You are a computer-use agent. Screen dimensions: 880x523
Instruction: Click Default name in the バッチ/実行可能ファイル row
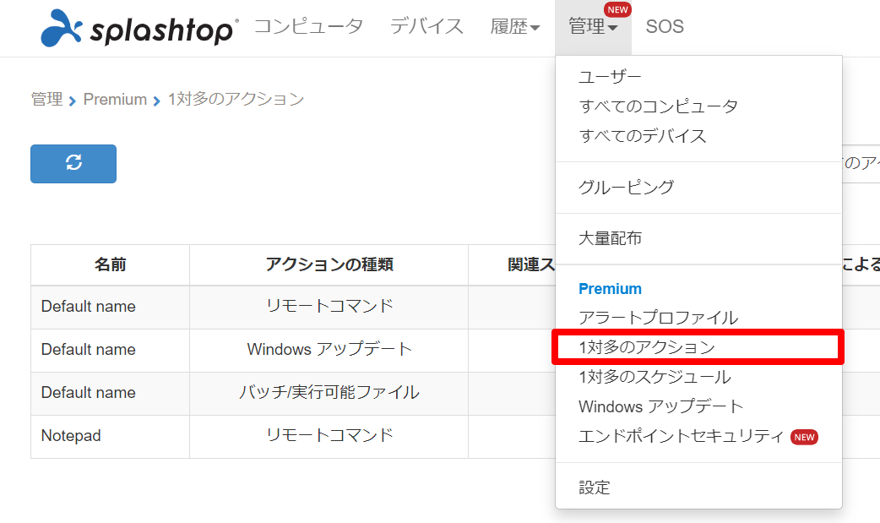tap(88, 393)
